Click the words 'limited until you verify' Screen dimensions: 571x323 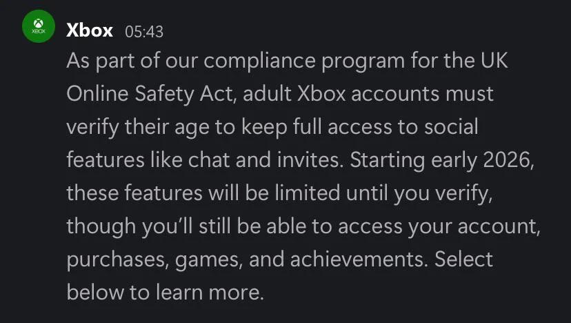point(384,193)
